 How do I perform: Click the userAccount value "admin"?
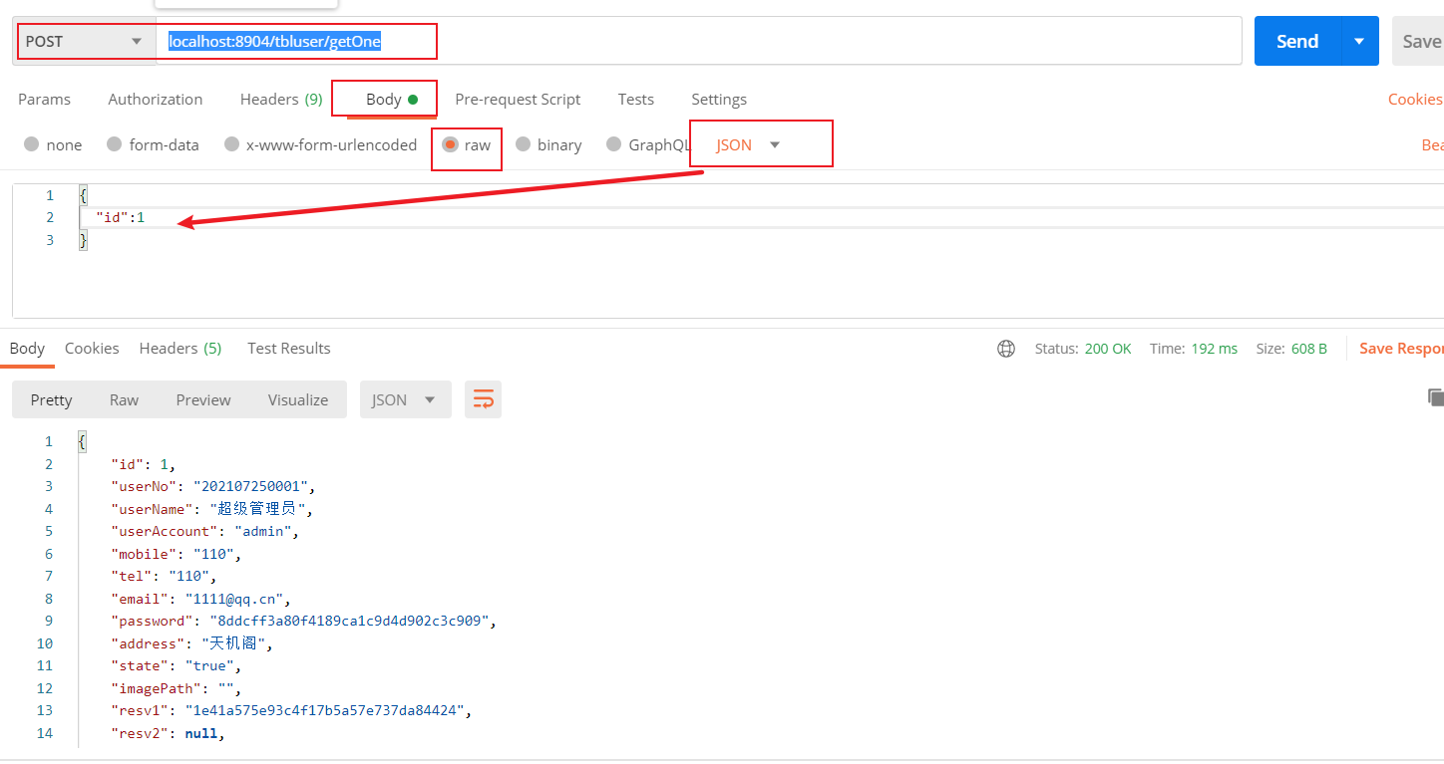tap(262, 531)
